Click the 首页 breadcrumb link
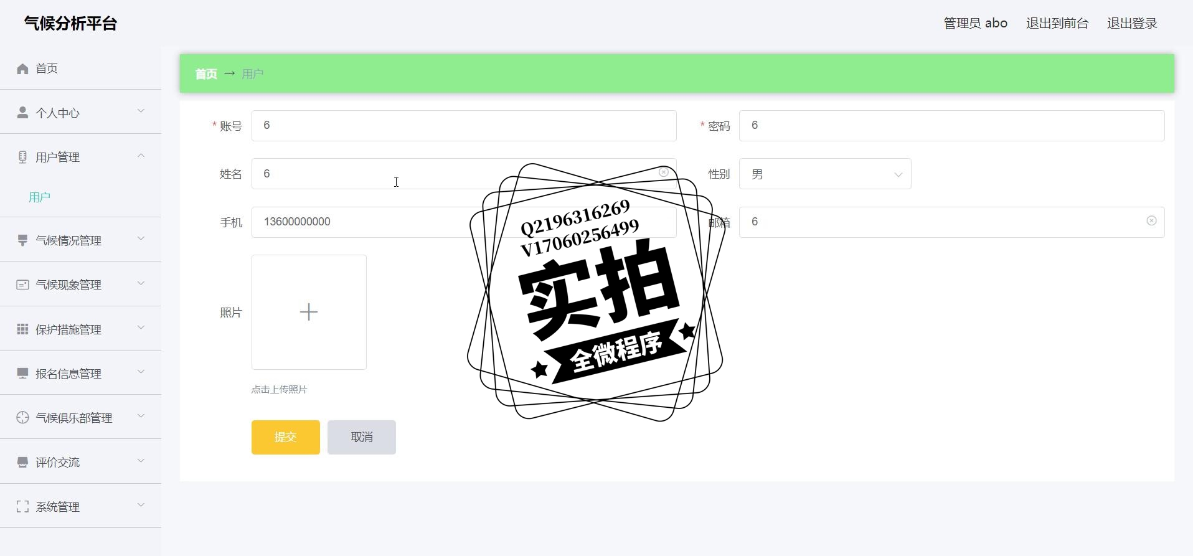Screen dimensions: 1193x556 coord(206,74)
